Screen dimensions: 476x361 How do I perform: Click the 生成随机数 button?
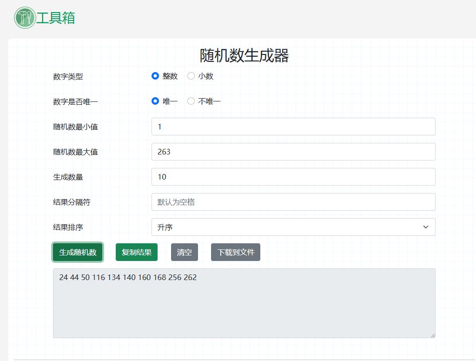(x=78, y=252)
